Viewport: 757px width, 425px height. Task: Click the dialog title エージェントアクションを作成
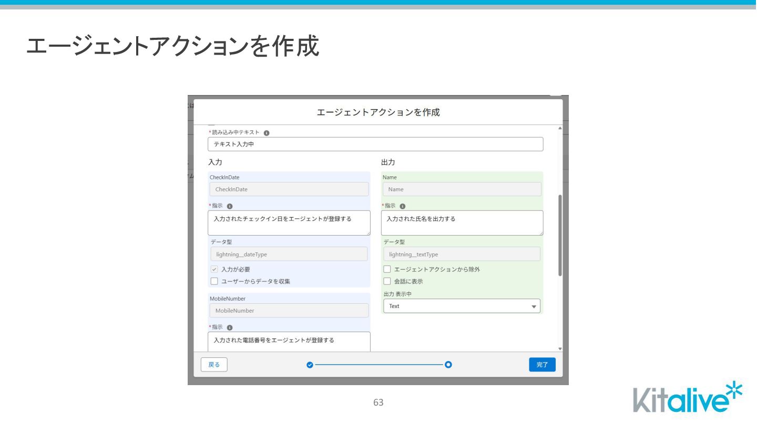(378, 112)
